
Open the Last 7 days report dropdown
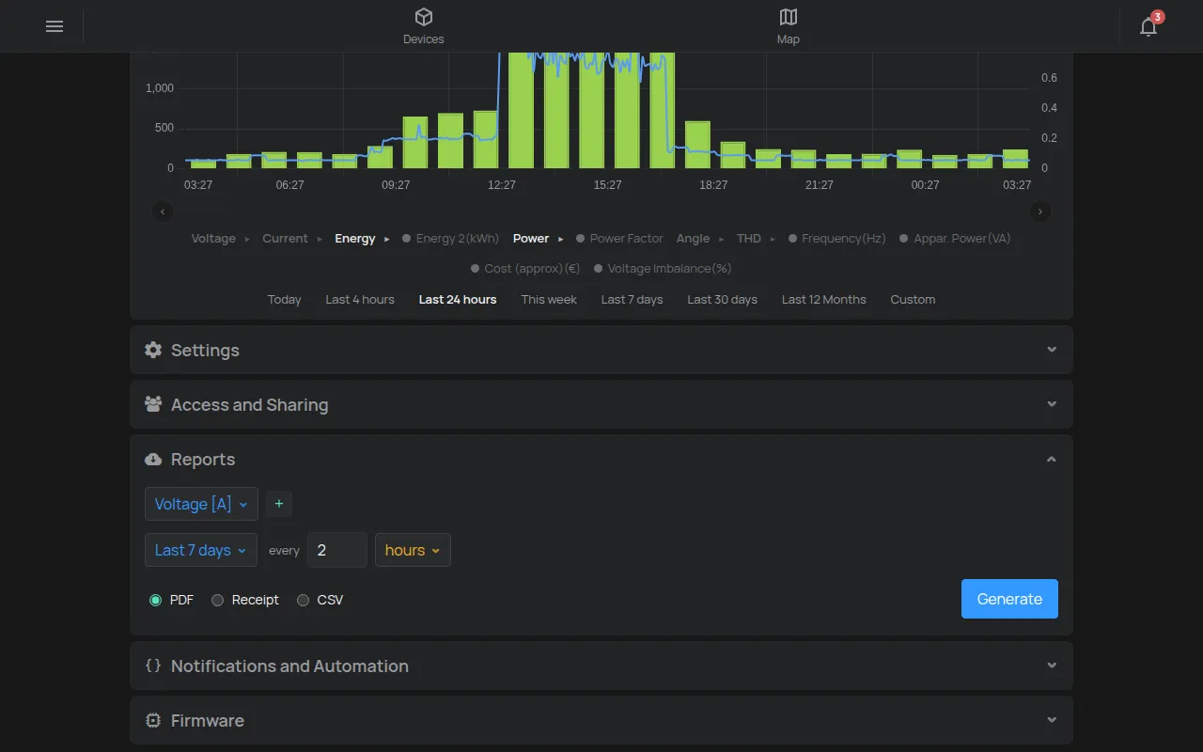coord(201,550)
